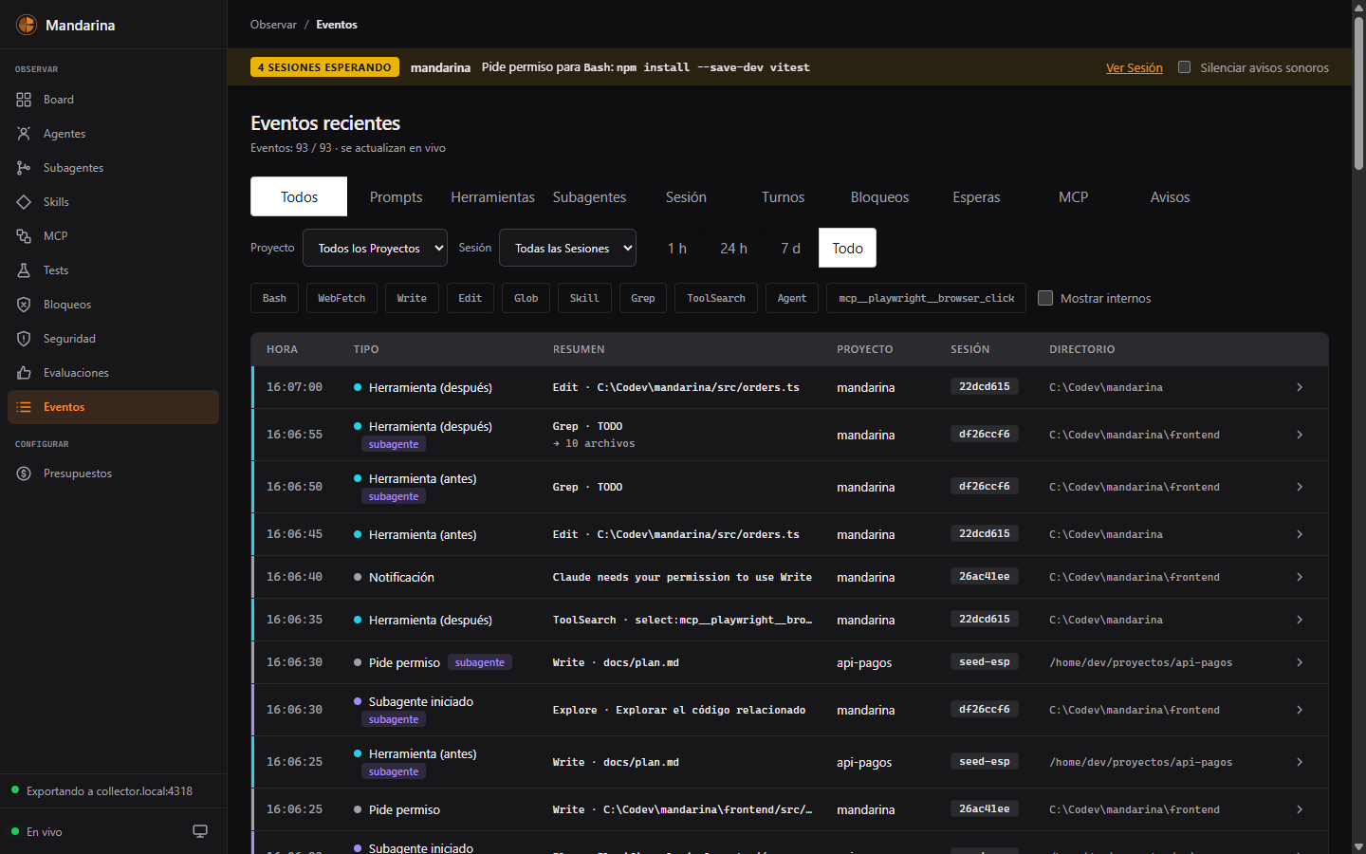Click the Presupuestos coin icon

[24, 473]
